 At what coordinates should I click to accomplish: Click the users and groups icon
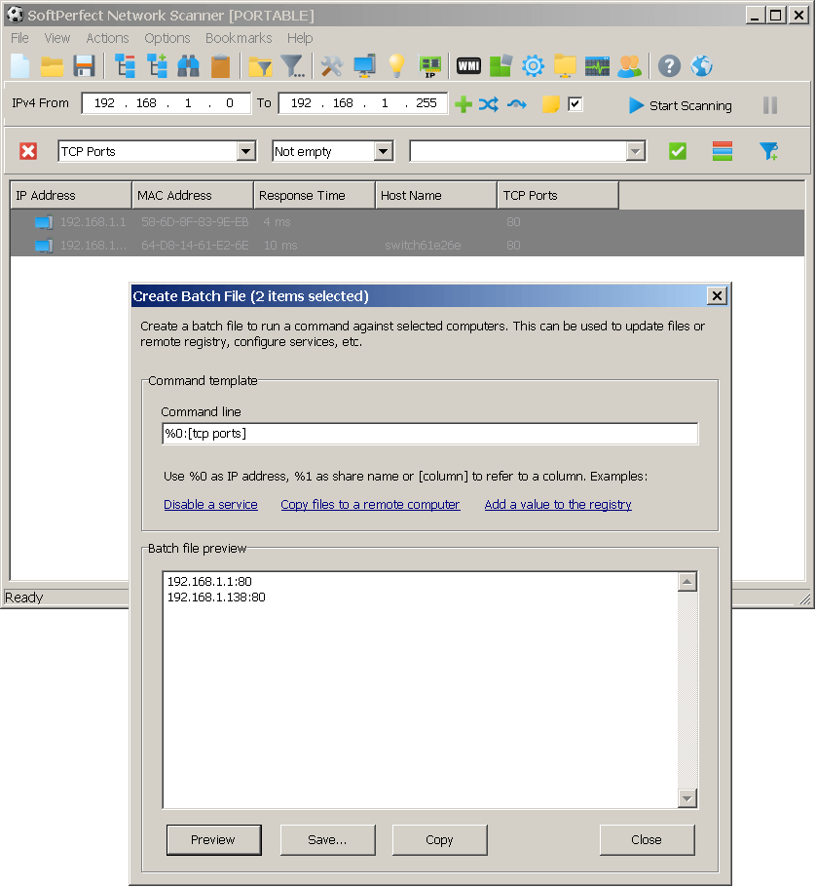pyautogui.click(x=629, y=66)
